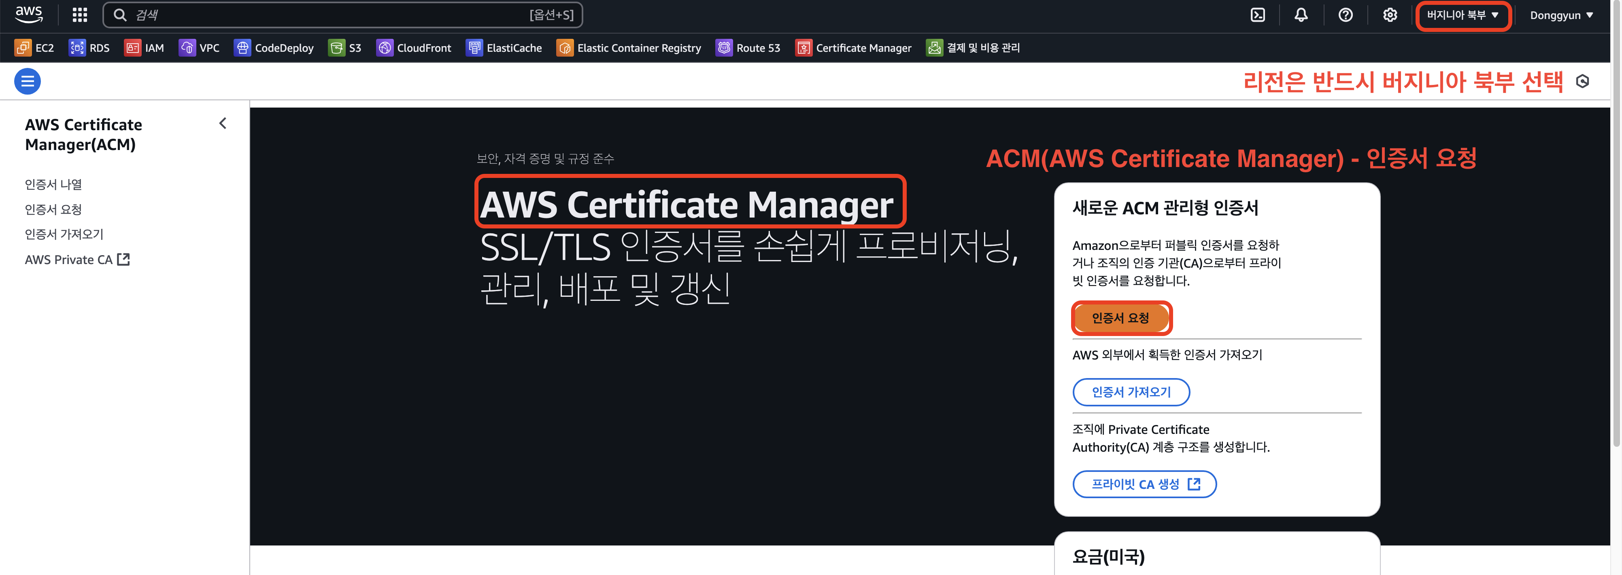Collapse the ACM side navigation chevron

coord(222,123)
